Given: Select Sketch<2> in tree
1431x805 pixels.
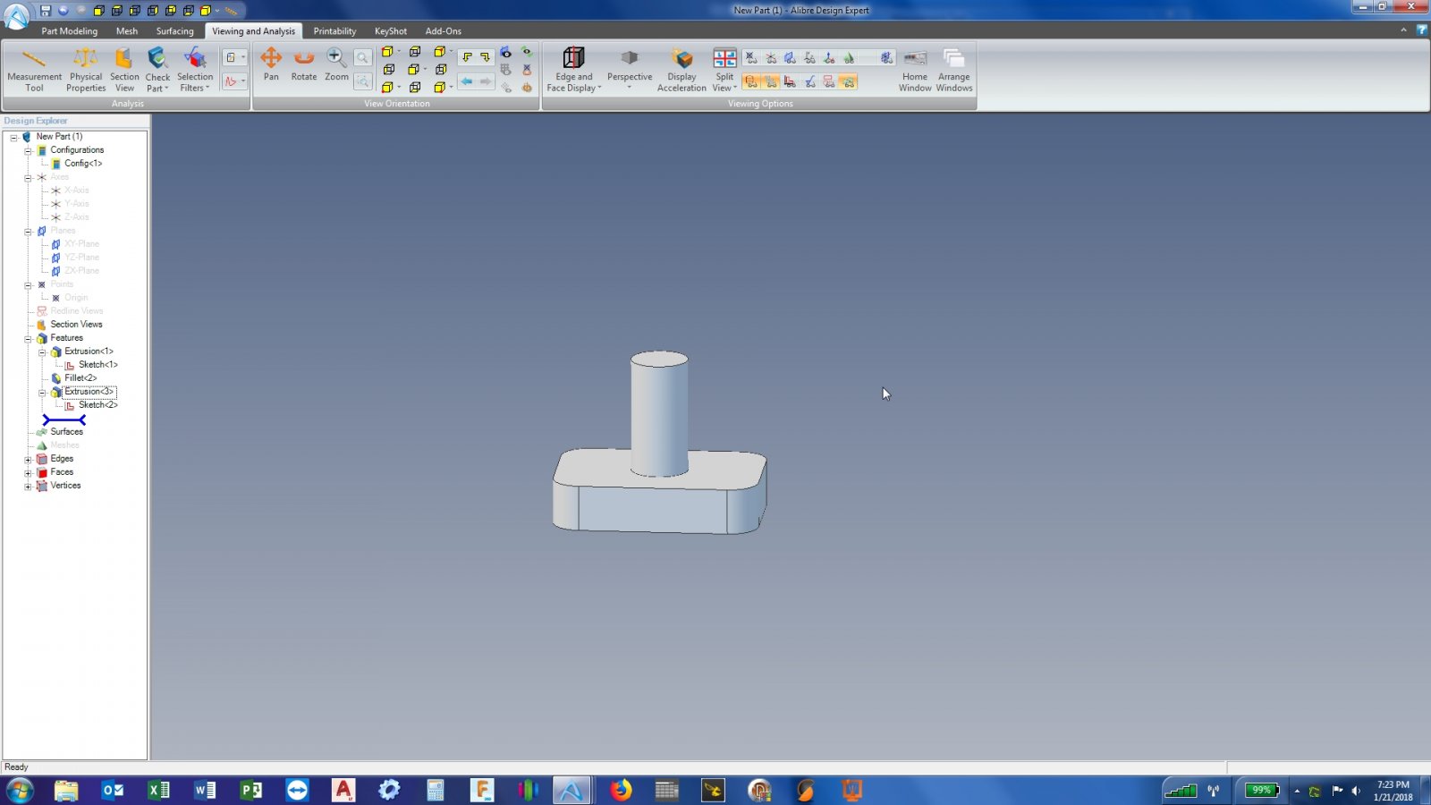Looking at the screenshot, I should (x=97, y=405).
